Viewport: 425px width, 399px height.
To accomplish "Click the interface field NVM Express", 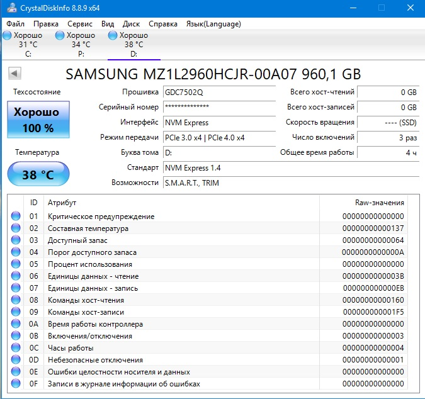I will [x=219, y=123].
